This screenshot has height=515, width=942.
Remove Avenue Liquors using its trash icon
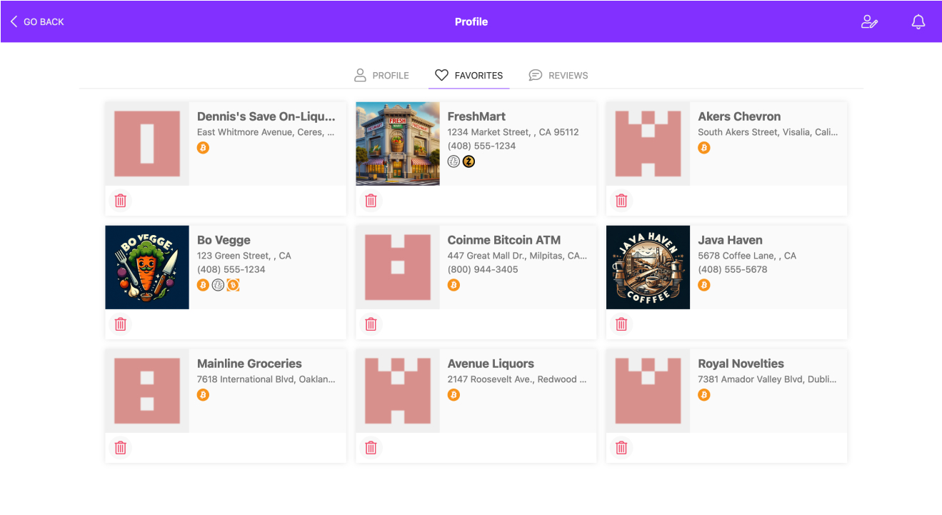coord(371,448)
